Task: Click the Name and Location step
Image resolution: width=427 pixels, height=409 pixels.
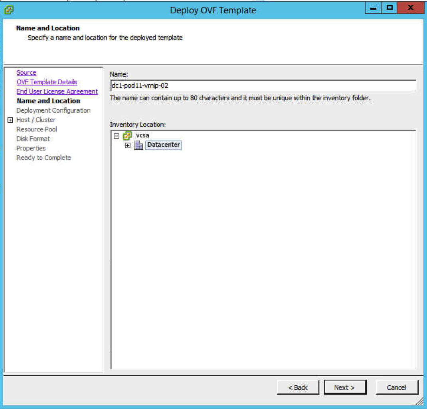Action: click(x=48, y=101)
